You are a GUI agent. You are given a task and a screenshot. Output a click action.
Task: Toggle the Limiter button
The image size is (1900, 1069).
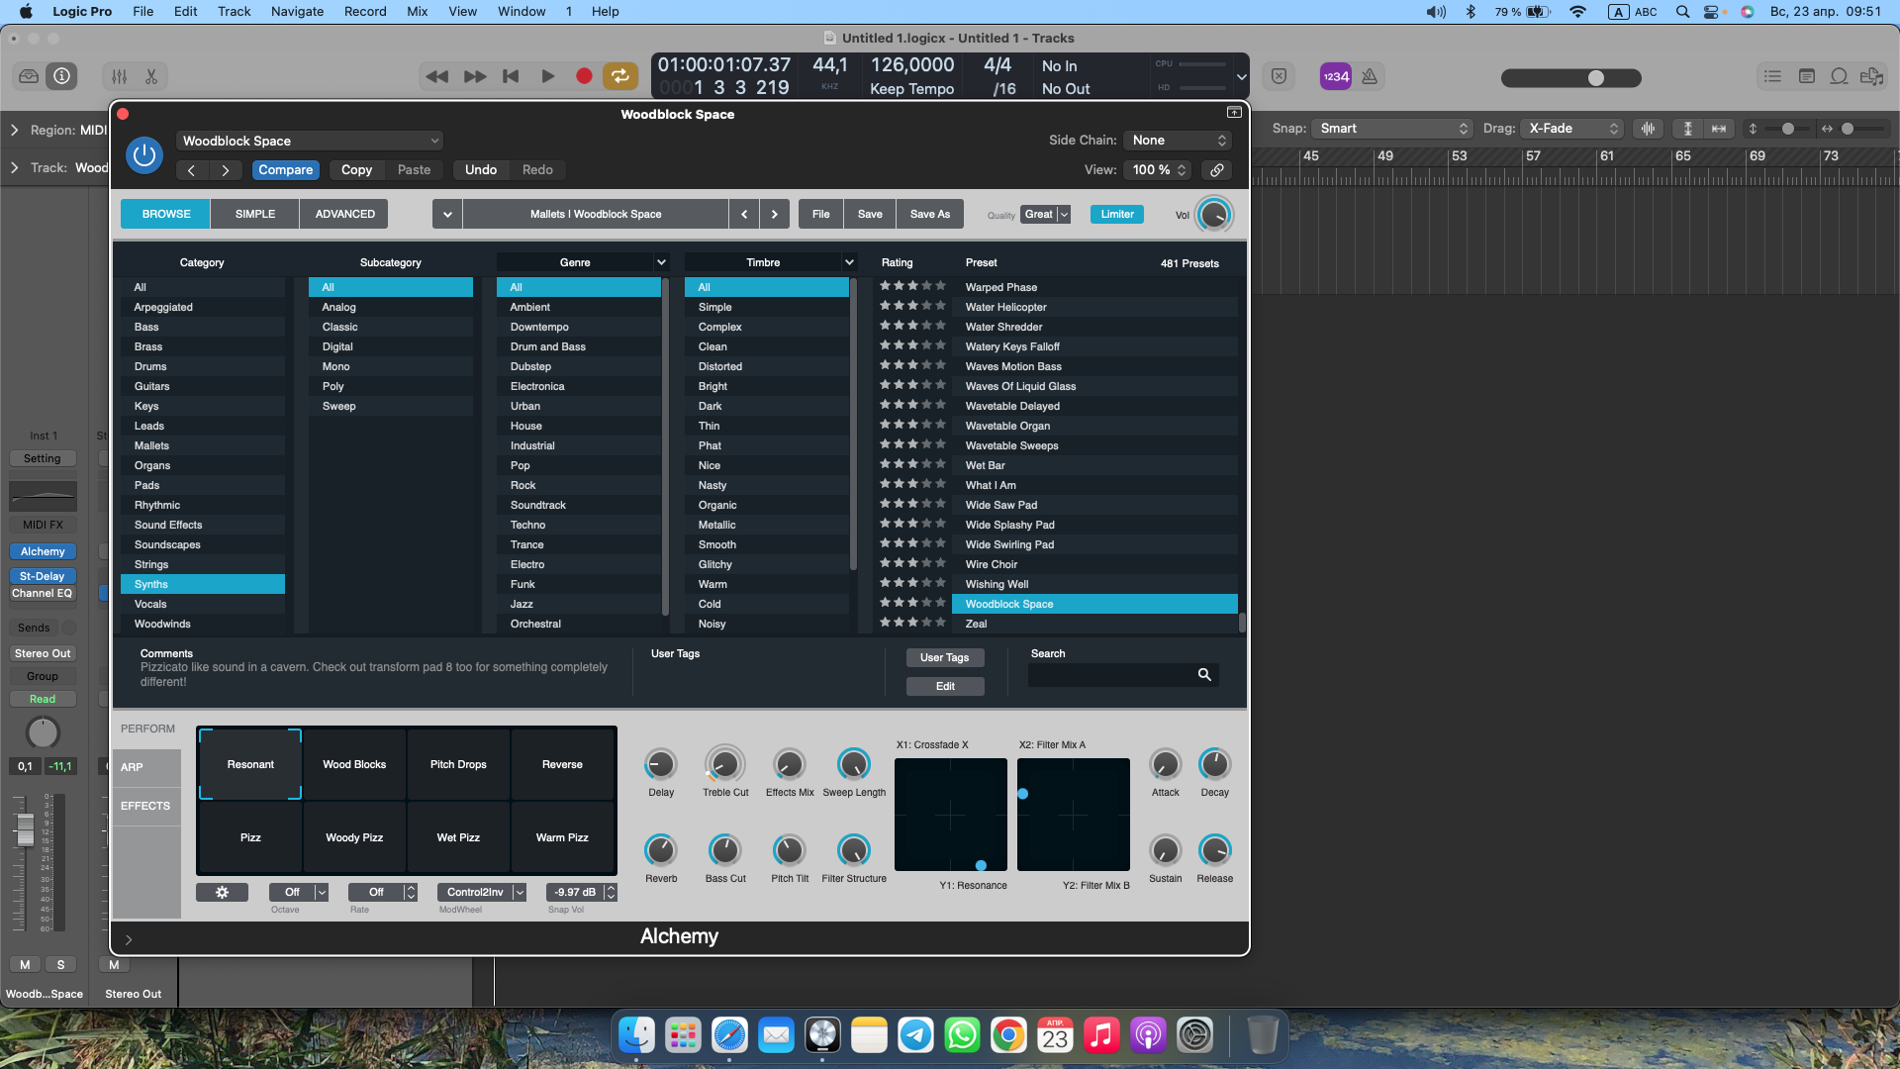coord(1117,214)
